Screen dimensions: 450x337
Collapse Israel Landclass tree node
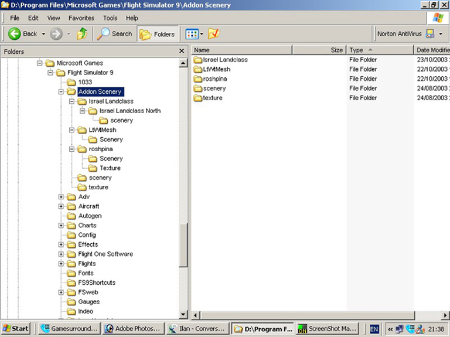[x=71, y=101]
